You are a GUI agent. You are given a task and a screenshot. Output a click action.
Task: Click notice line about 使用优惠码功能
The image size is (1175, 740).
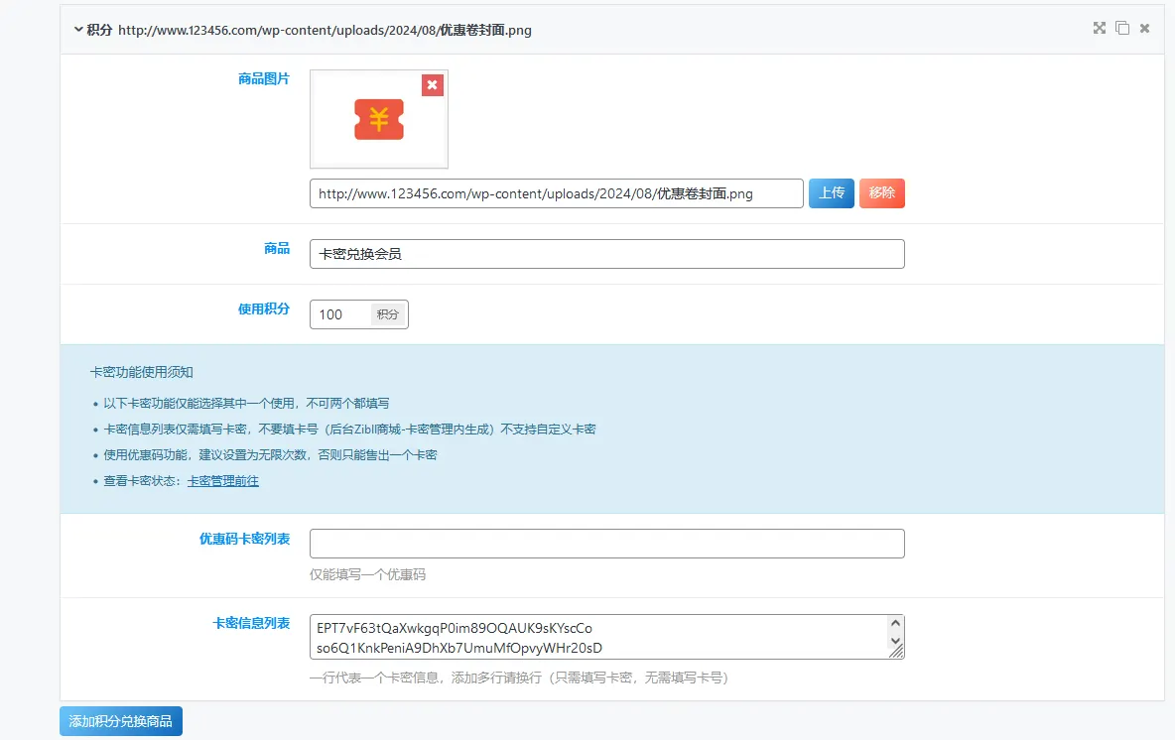pyautogui.click(x=271, y=454)
